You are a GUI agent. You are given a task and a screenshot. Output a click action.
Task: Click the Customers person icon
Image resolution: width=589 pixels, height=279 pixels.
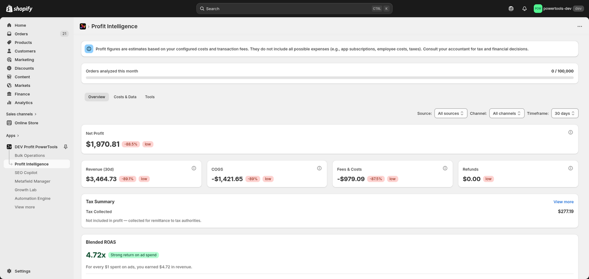[9, 51]
